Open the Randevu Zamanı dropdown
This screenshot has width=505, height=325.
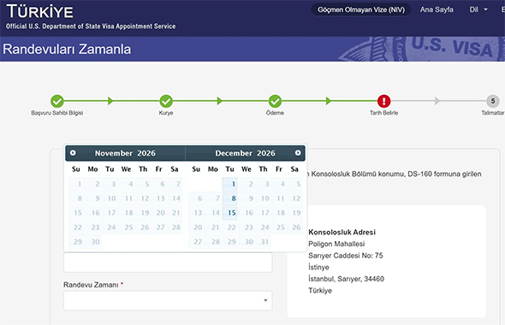point(168,300)
